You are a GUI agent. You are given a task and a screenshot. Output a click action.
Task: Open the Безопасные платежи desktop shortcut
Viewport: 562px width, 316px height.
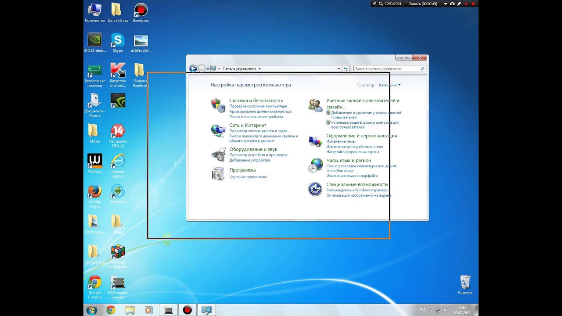(95, 75)
